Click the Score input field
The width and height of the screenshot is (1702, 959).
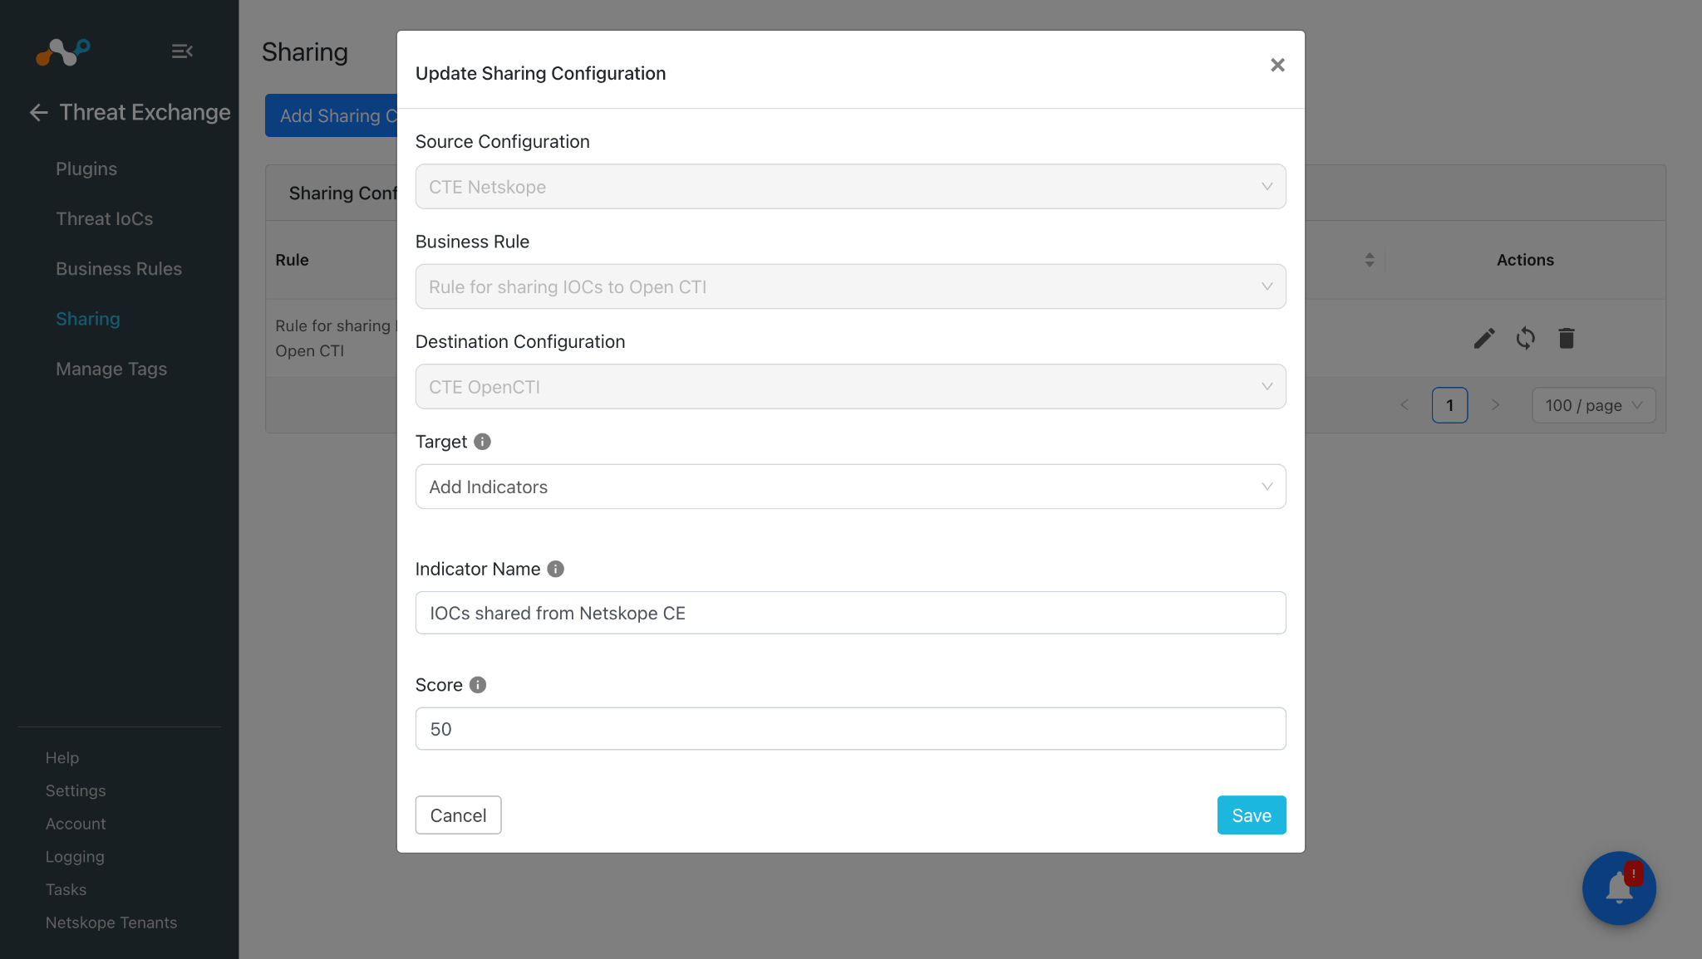[850, 729]
